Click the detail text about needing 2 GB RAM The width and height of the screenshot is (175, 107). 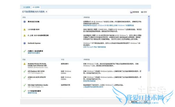(112, 30)
